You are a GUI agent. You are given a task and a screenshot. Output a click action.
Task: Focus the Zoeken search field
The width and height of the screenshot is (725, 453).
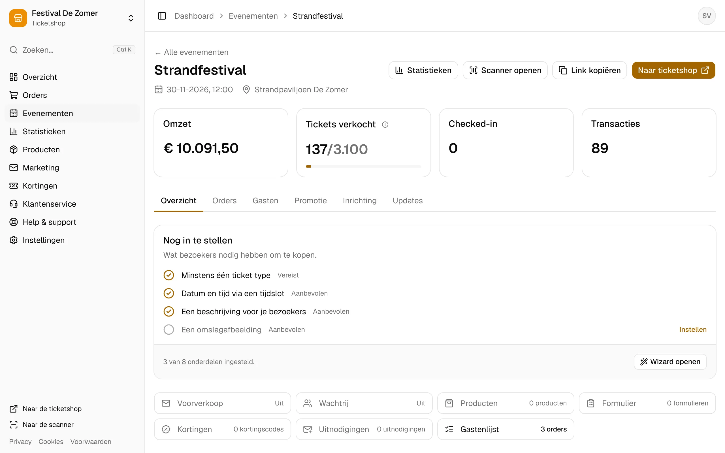pos(72,50)
